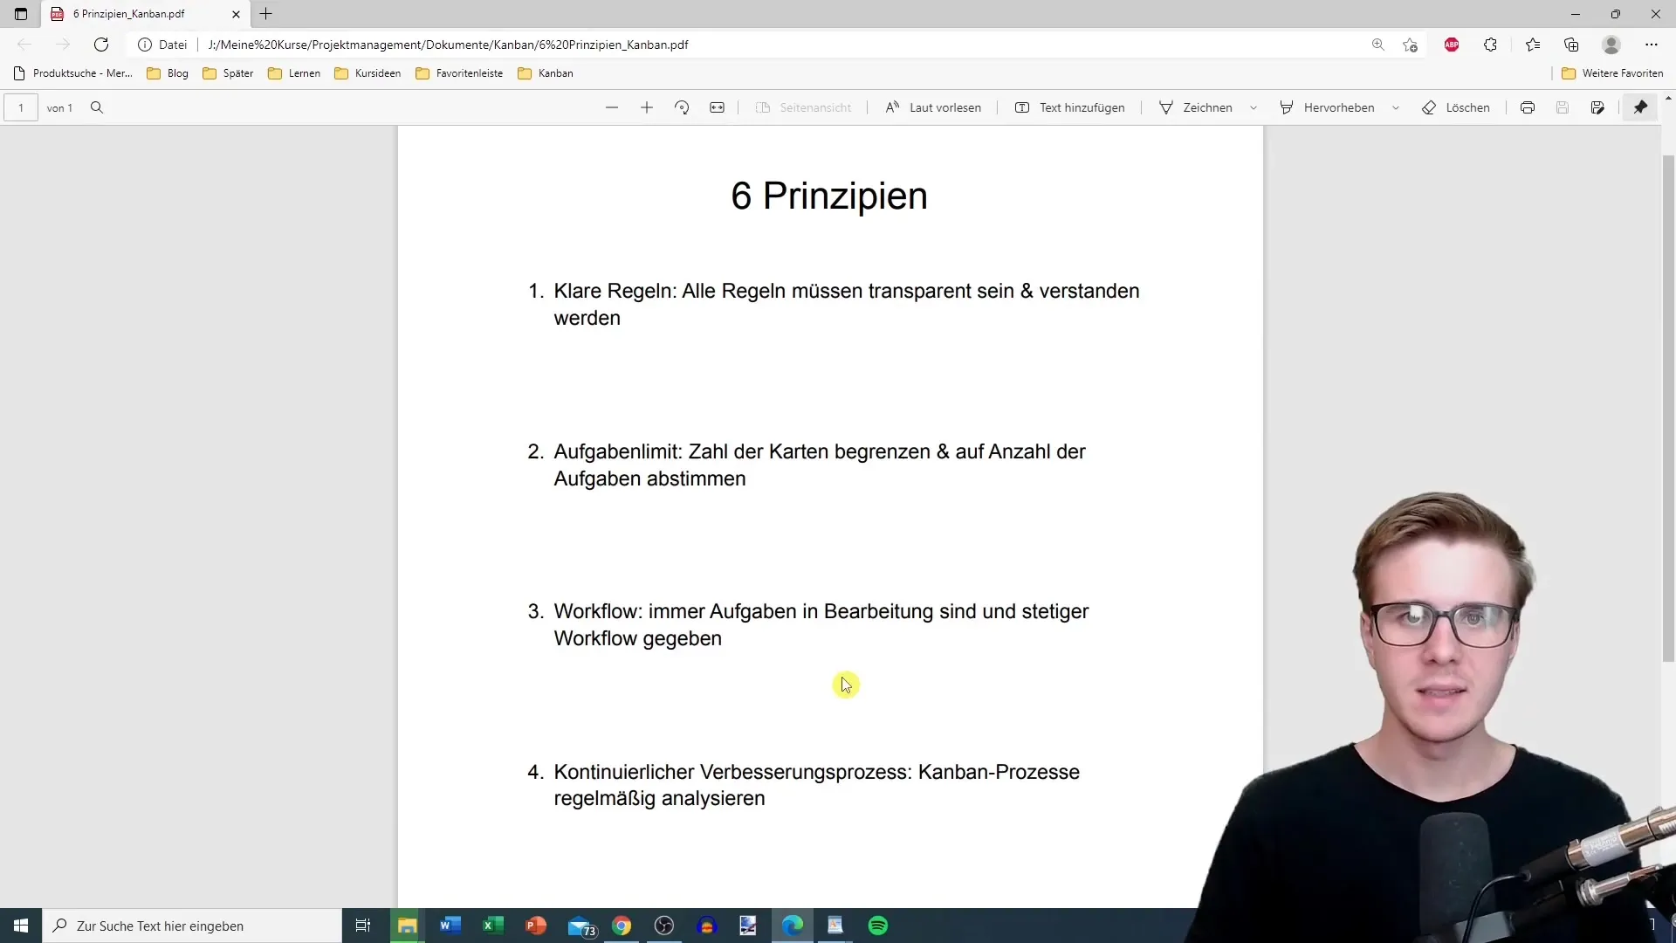Open the Lernen bookmarks folder
1676x943 pixels.
(x=294, y=73)
